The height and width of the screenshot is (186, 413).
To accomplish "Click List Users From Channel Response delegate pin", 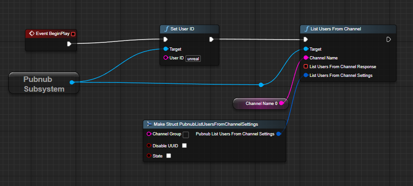I will coord(306,67).
